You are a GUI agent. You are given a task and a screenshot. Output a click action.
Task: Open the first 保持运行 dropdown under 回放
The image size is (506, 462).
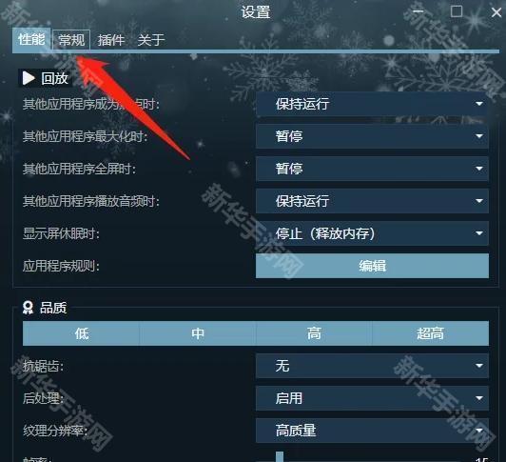(x=372, y=104)
